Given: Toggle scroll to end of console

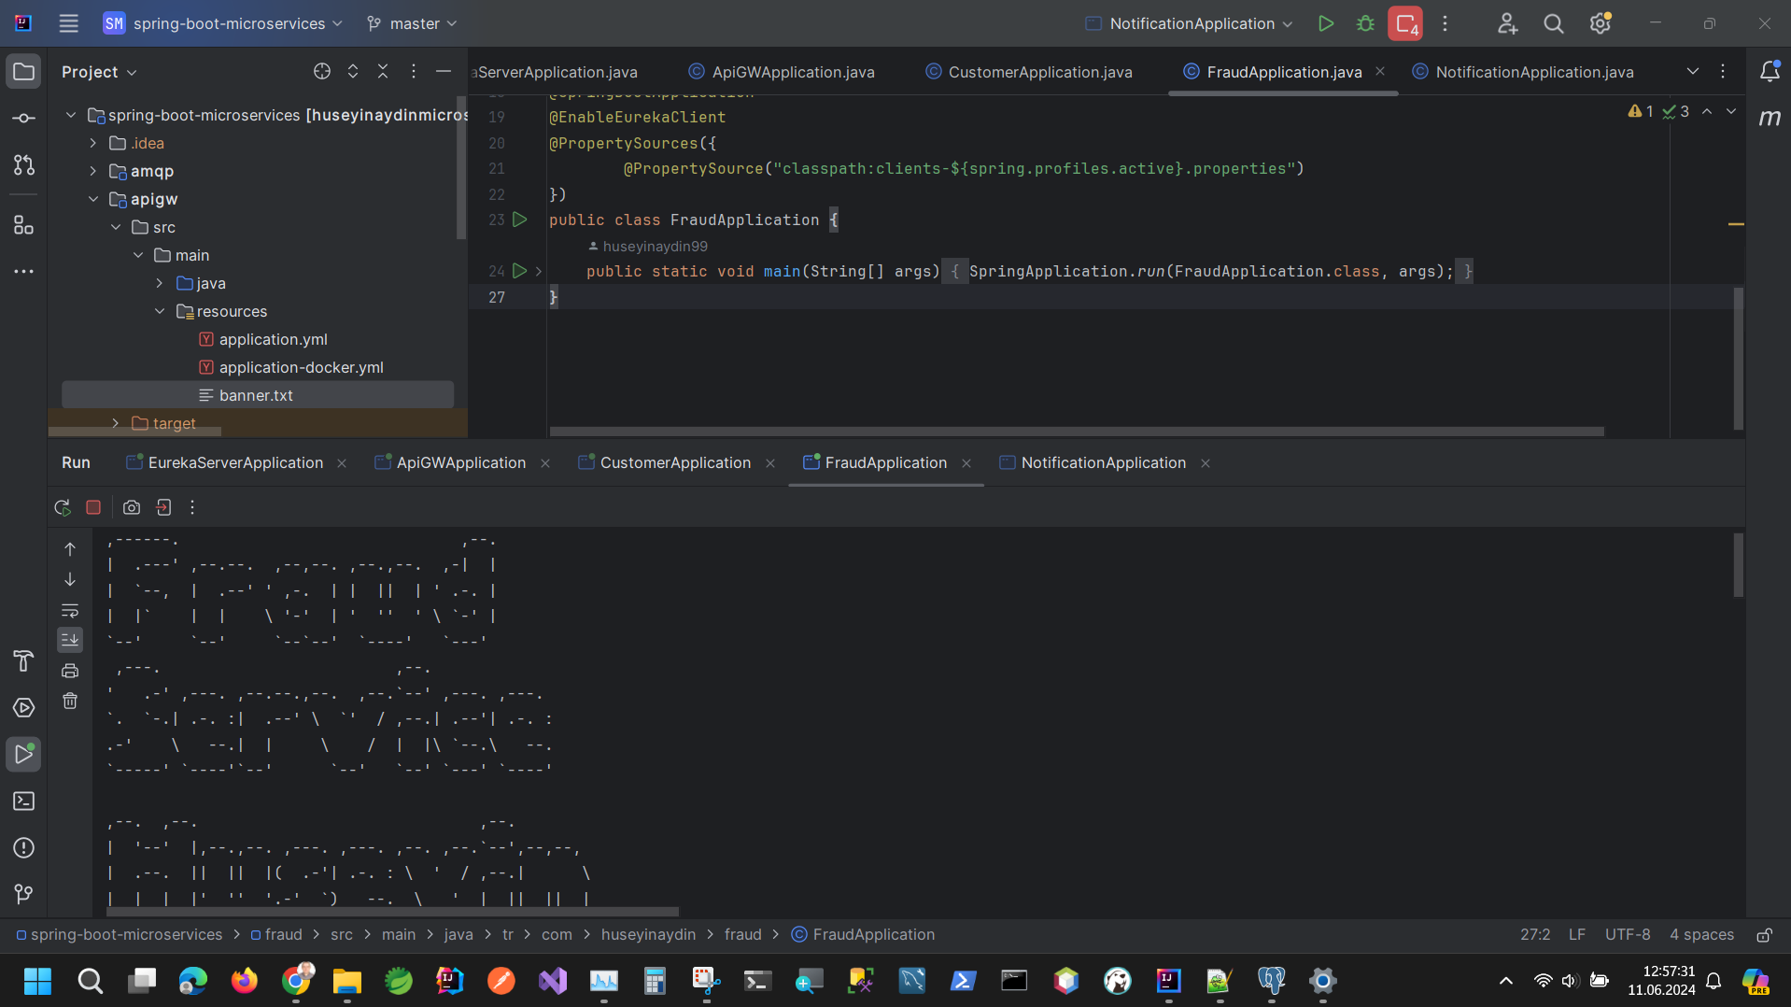Looking at the screenshot, I should [70, 640].
